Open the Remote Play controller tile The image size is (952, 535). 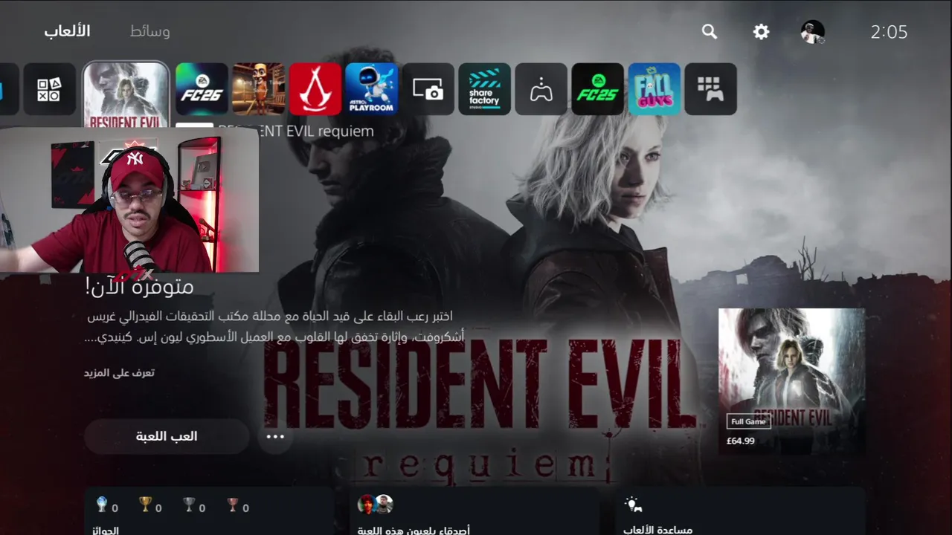(541, 89)
